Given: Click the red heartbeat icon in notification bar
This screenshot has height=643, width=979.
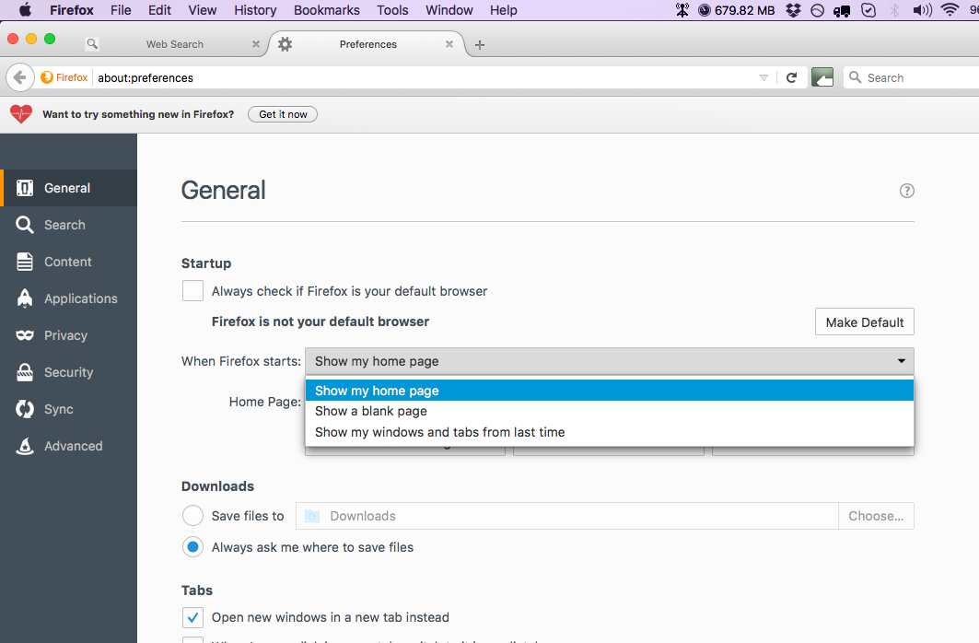Looking at the screenshot, I should click(20, 113).
